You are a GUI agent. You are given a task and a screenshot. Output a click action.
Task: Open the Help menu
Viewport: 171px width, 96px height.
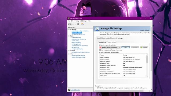[x=89, y=21]
